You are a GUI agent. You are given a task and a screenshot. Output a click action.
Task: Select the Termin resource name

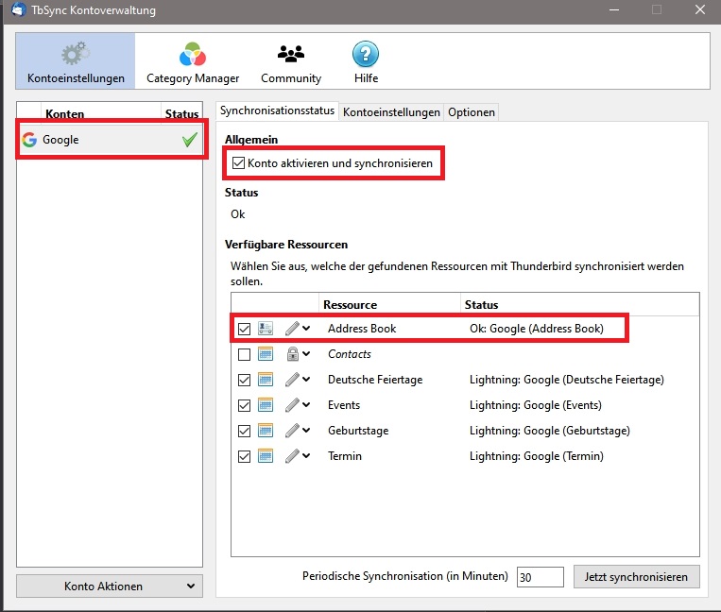click(345, 456)
